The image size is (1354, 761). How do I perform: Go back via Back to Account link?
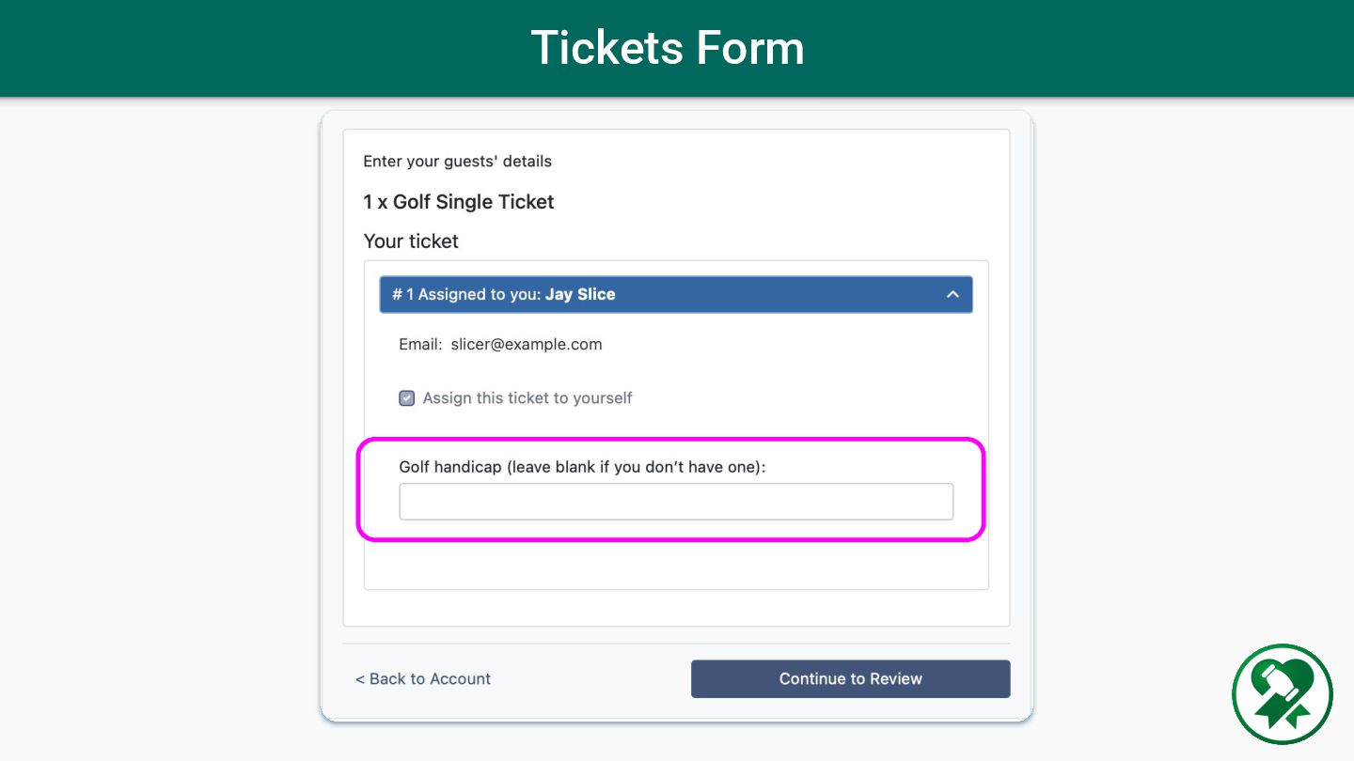coord(423,678)
